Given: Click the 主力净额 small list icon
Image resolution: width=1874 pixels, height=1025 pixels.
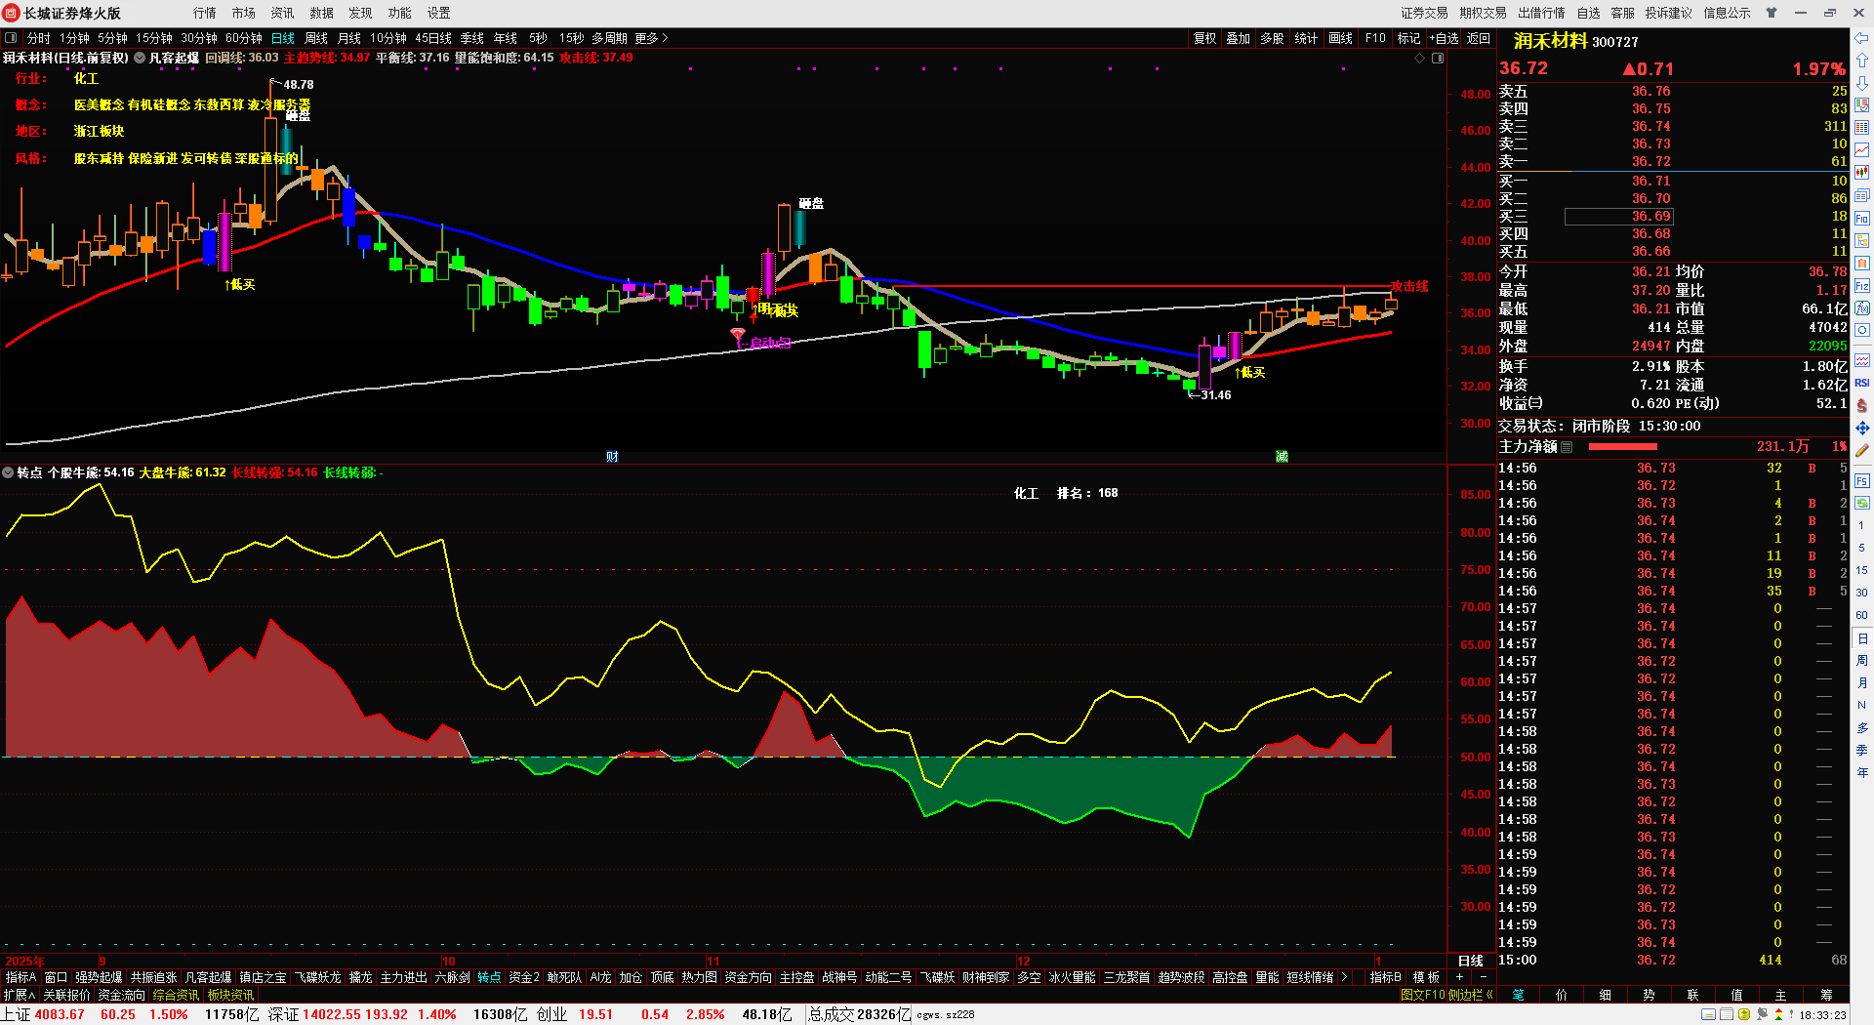Looking at the screenshot, I should point(1567,447).
